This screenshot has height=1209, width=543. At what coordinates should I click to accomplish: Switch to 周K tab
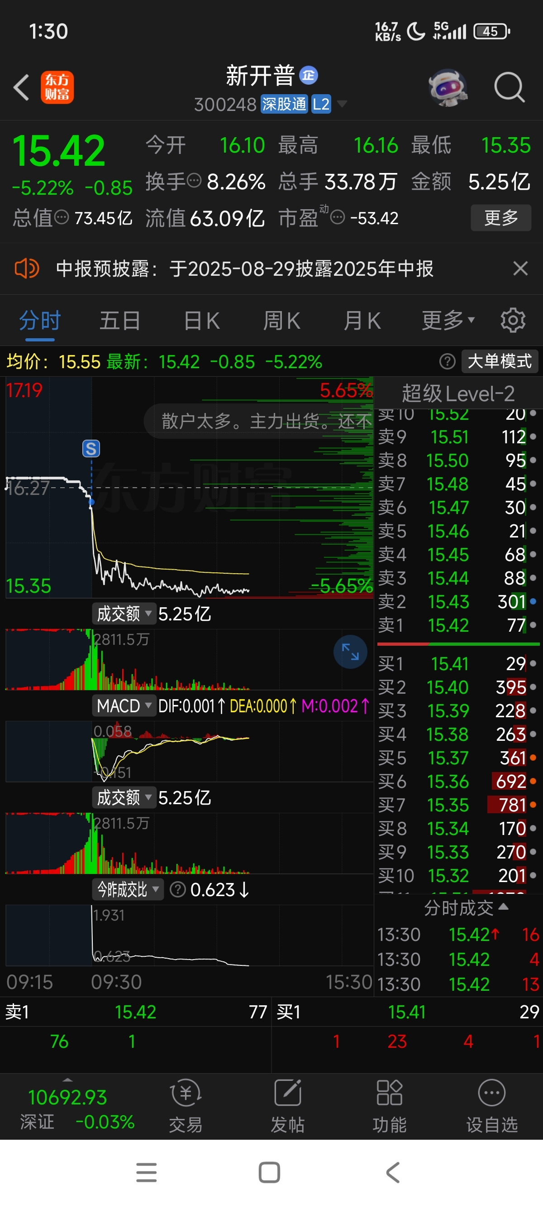(281, 321)
